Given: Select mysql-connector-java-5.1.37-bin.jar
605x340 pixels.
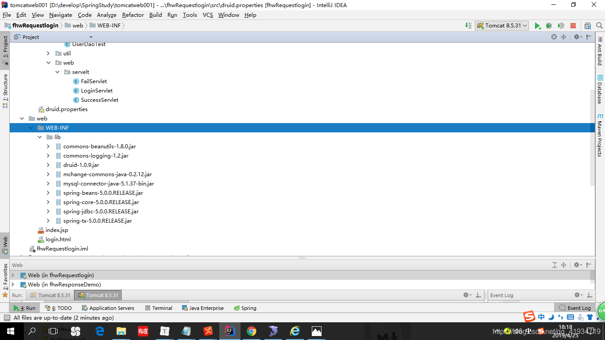Looking at the screenshot, I should [109, 184].
